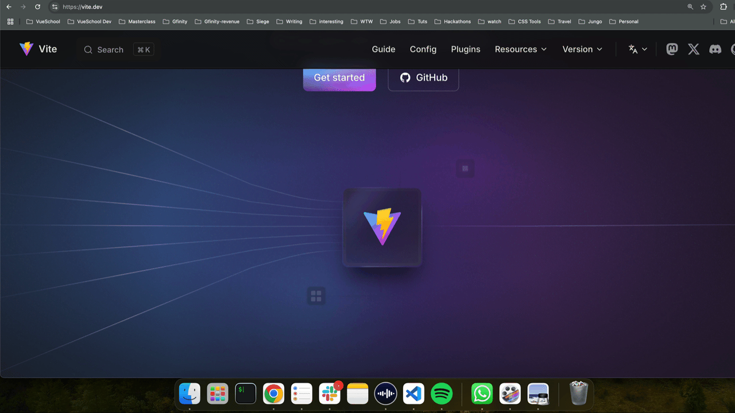Open the audio waveform app in the dock
The height and width of the screenshot is (413, 735).
coord(386,393)
